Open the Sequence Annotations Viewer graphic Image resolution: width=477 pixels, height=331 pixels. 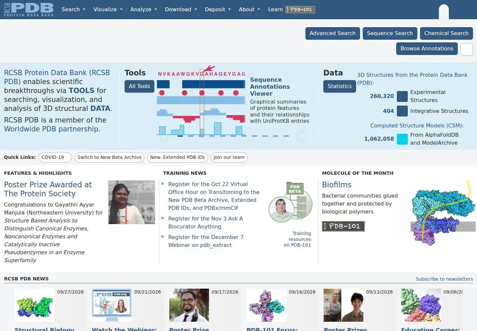pos(201,101)
